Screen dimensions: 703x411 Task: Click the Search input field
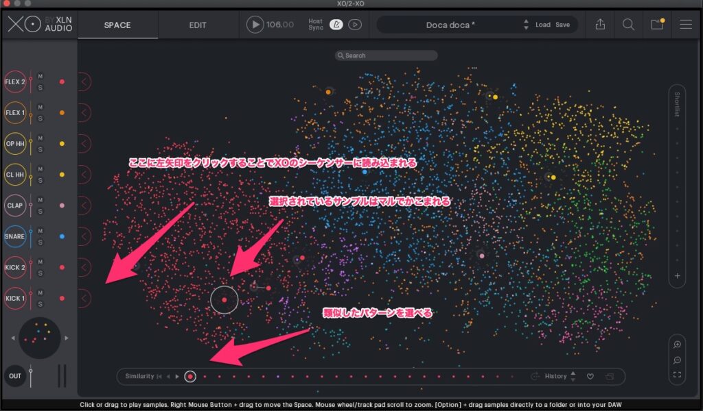coord(386,55)
